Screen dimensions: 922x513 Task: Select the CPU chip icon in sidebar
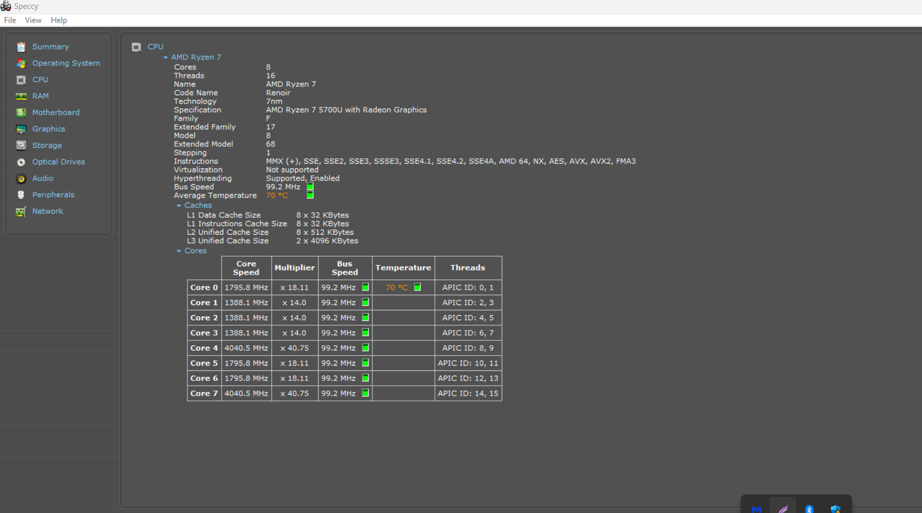21,80
